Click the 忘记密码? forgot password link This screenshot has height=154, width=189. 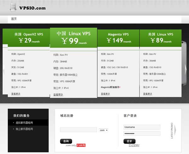click(x=134, y=145)
